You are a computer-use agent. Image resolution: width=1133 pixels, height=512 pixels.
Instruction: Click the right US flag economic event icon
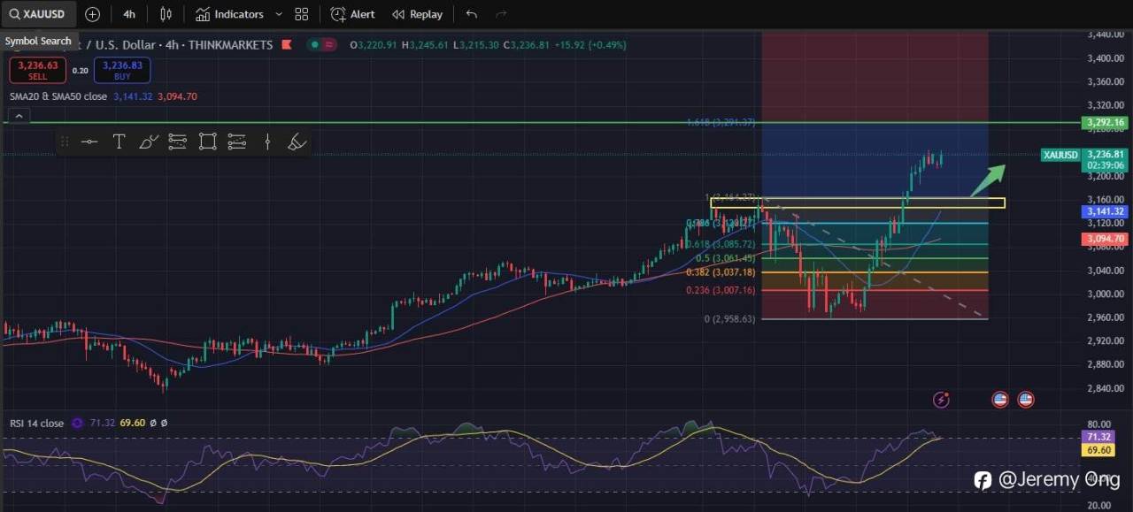coord(1026,399)
